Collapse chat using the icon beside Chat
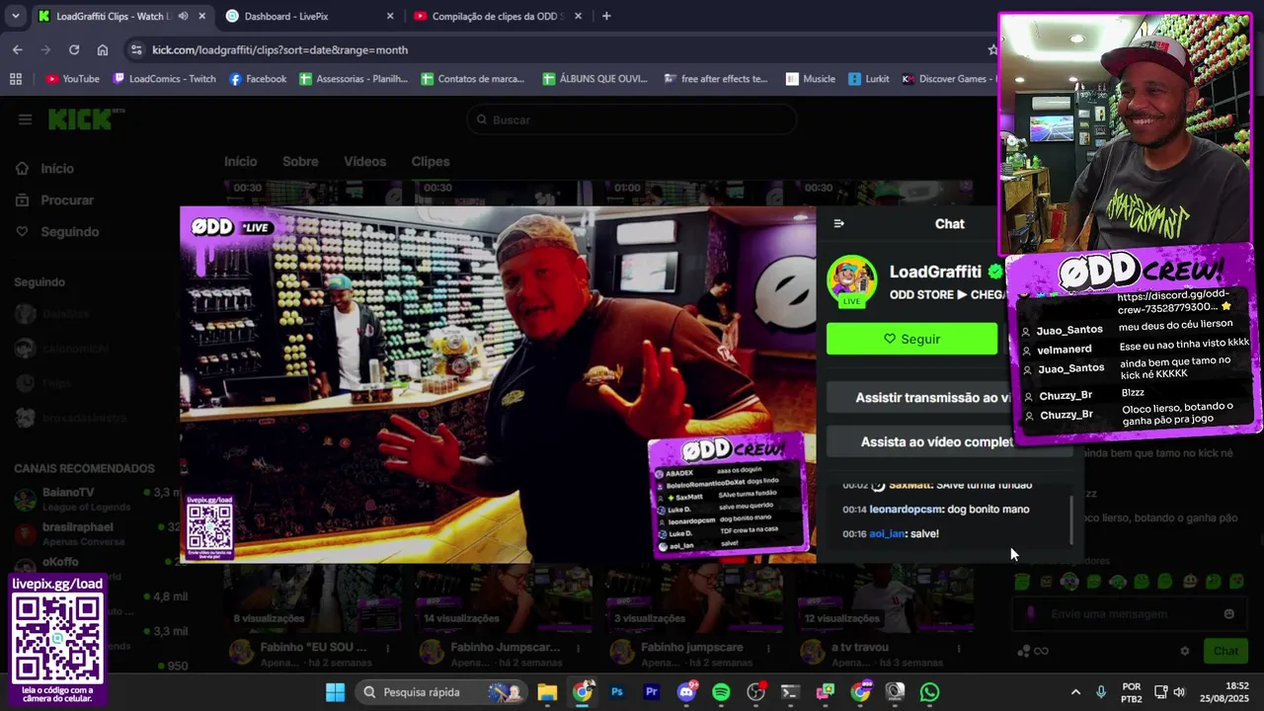 [839, 223]
